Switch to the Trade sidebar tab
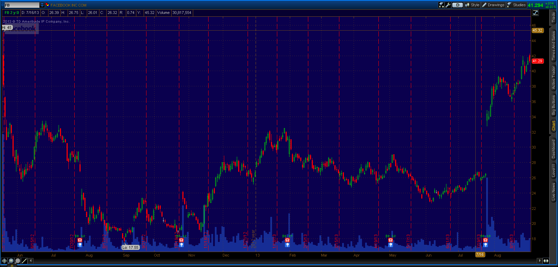Image resolution: width=558 pixels, height=267 pixels. (x=553, y=17)
